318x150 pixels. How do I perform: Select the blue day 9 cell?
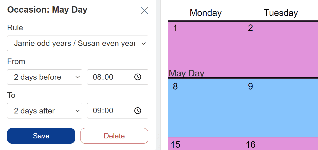[281, 108]
